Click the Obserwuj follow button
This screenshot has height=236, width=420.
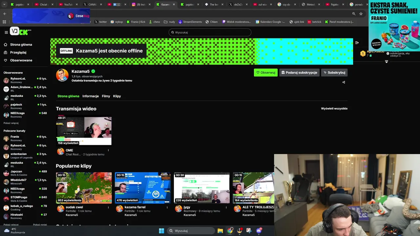click(266, 72)
